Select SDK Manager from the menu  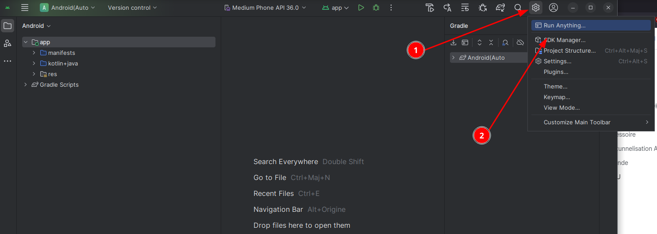pos(565,40)
